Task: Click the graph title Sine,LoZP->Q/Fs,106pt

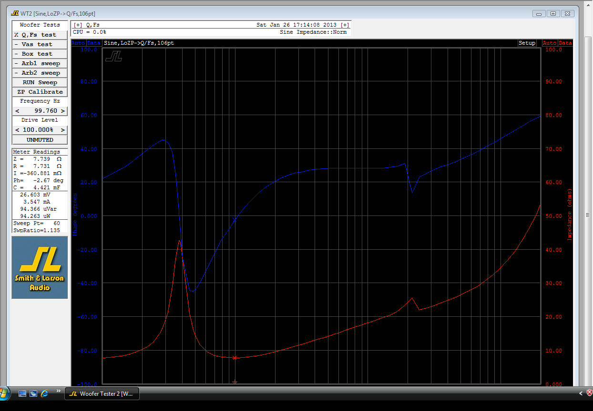Action: pos(139,43)
